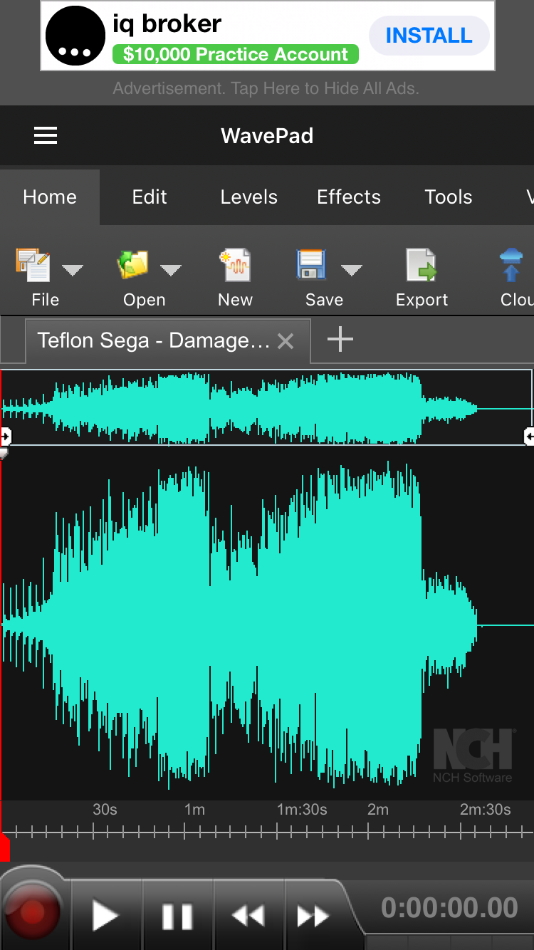Expand the File dropdown arrow
Screen dimensions: 534x950
click(x=73, y=270)
